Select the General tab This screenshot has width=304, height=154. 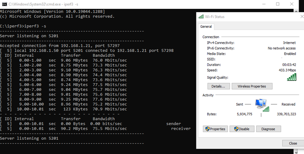point(206,27)
